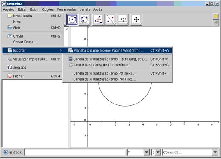Open the Opções menu
The height and width of the screenshot is (159, 221).
(x=48, y=9)
